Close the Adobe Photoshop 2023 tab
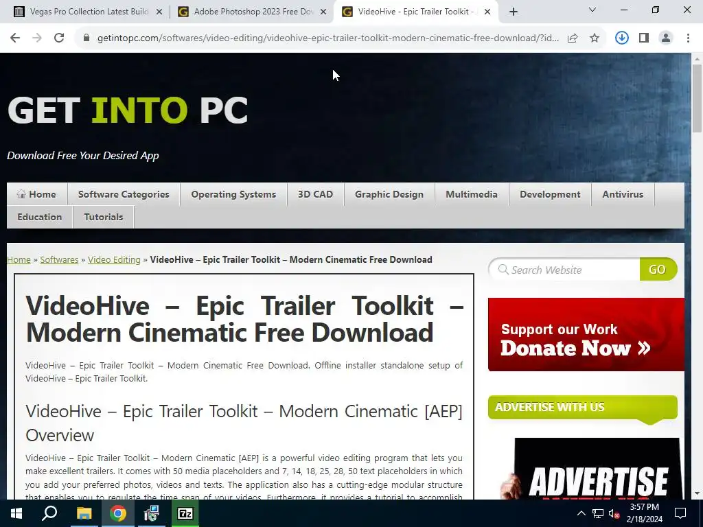Image resolution: width=703 pixels, height=527 pixels. pos(323,12)
